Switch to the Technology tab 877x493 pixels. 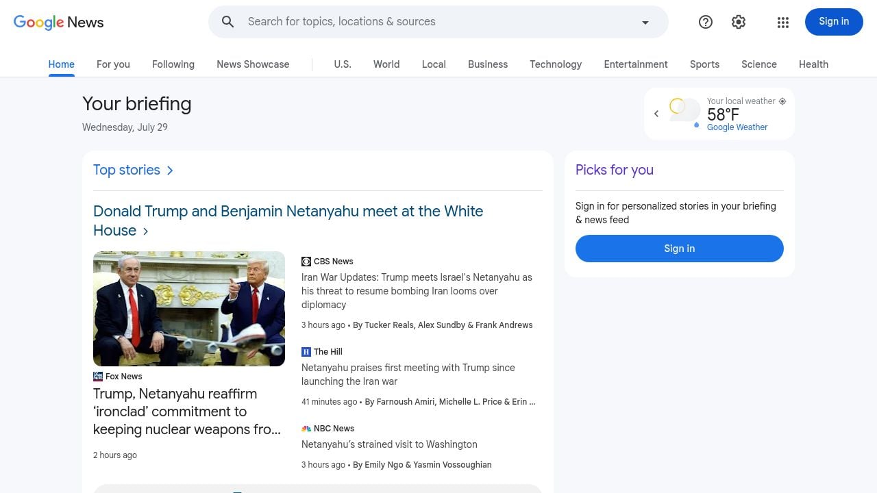(556, 64)
